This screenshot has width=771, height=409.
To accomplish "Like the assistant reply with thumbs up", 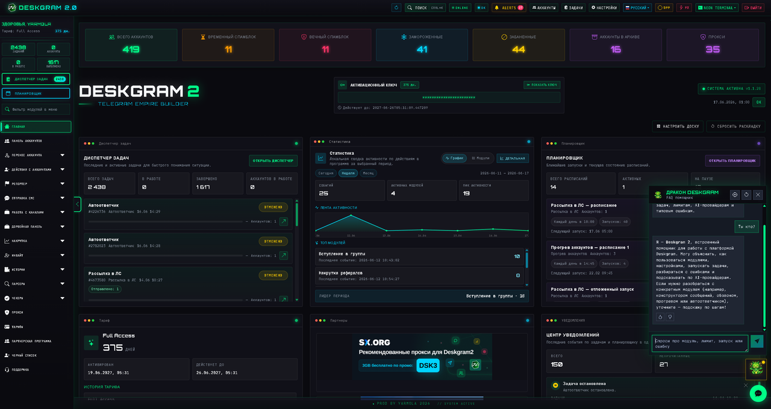I will pyautogui.click(x=660, y=317).
